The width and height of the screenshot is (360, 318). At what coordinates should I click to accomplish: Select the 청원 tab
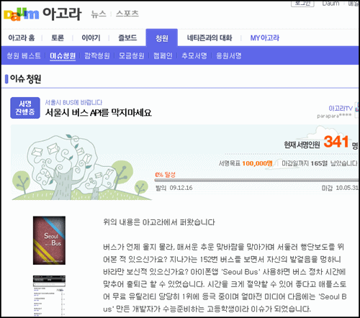point(162,37)
